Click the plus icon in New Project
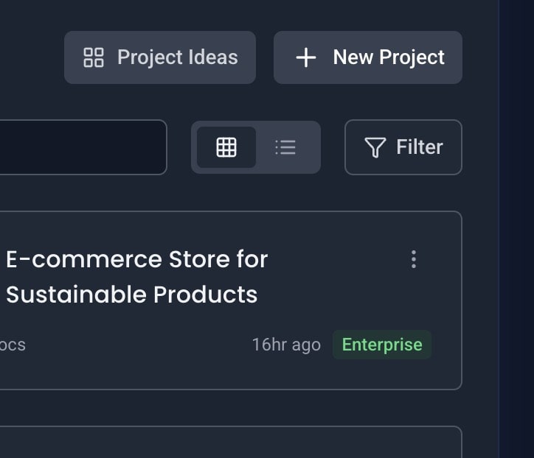 point(305,57)
